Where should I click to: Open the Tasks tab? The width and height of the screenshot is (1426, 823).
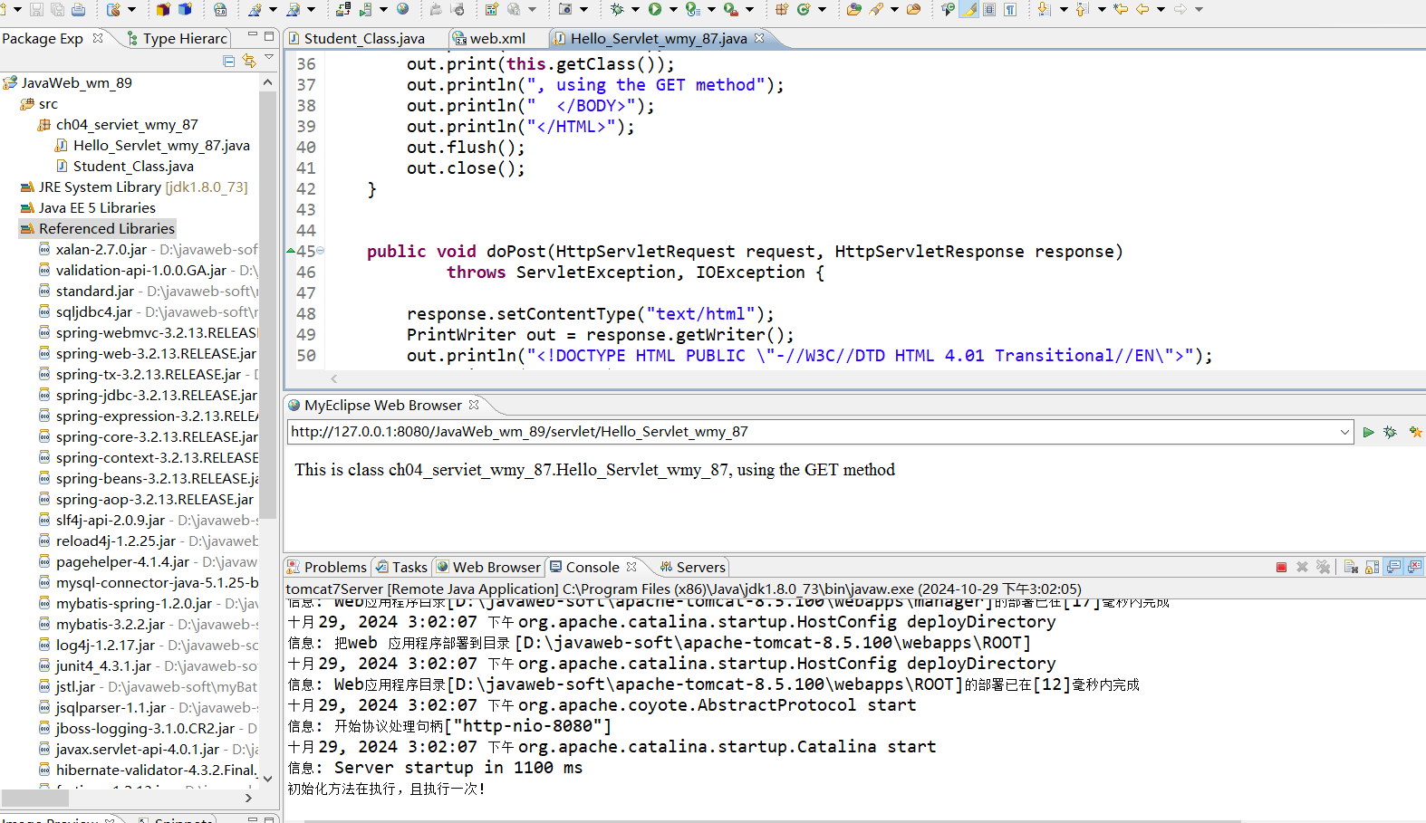(x=401, y=567)
